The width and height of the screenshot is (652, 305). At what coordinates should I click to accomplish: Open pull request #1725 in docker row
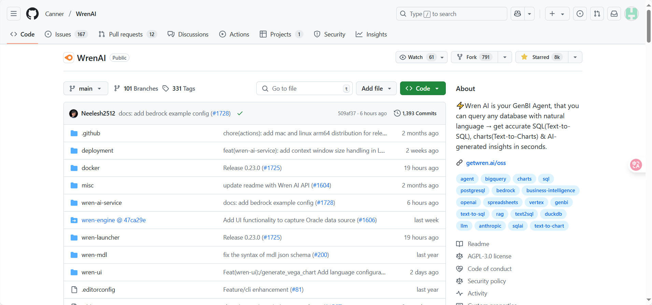coord(272,168)
